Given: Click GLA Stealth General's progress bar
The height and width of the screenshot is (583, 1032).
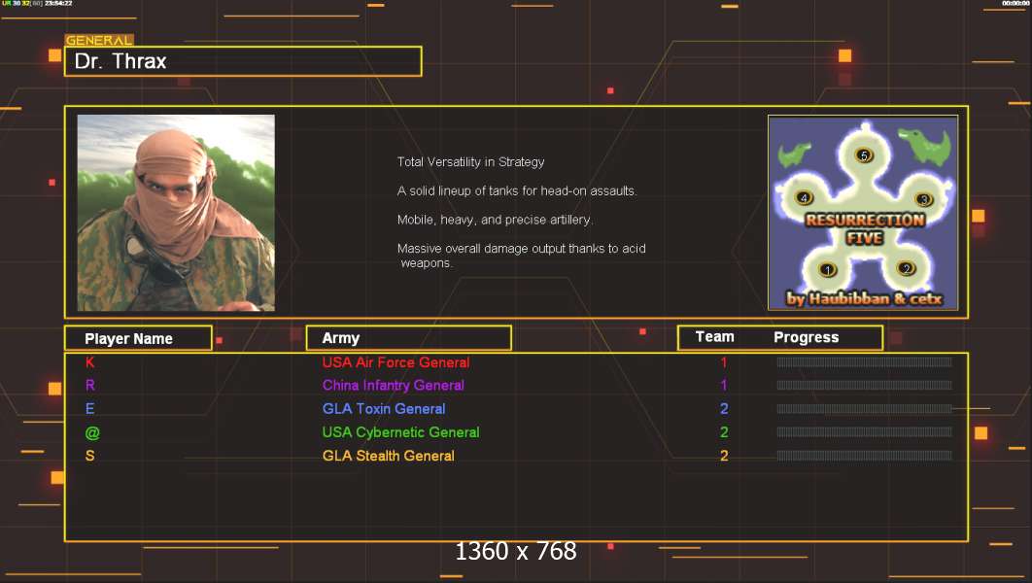Looking at the screenshot, I should (864, 456).
